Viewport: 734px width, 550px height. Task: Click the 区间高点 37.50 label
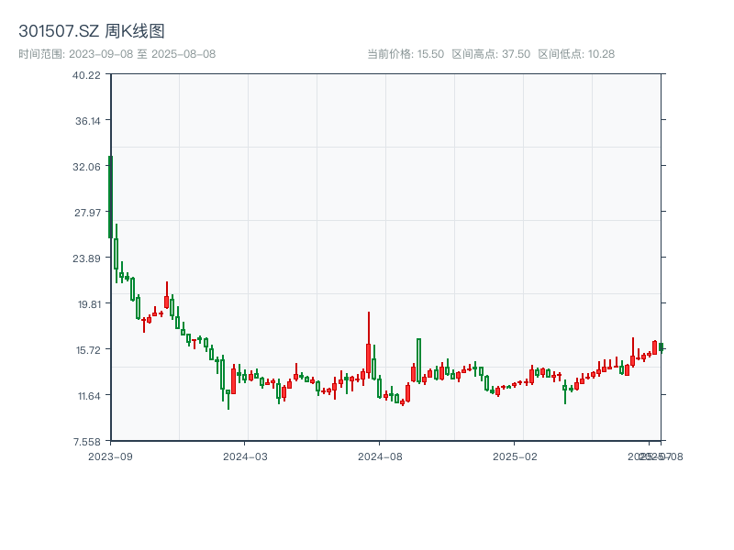tap(491, 54)
